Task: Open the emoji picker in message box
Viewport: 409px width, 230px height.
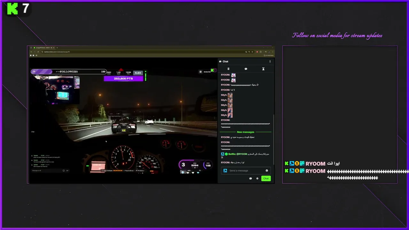Action: click(x=267, y=171)
